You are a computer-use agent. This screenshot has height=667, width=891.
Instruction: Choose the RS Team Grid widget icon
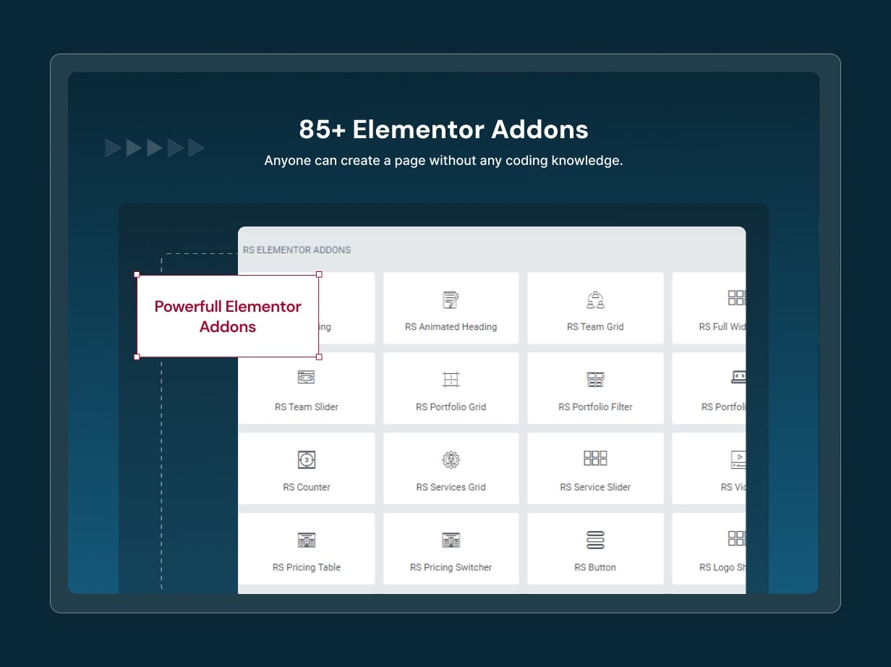[x=595, y=299]
